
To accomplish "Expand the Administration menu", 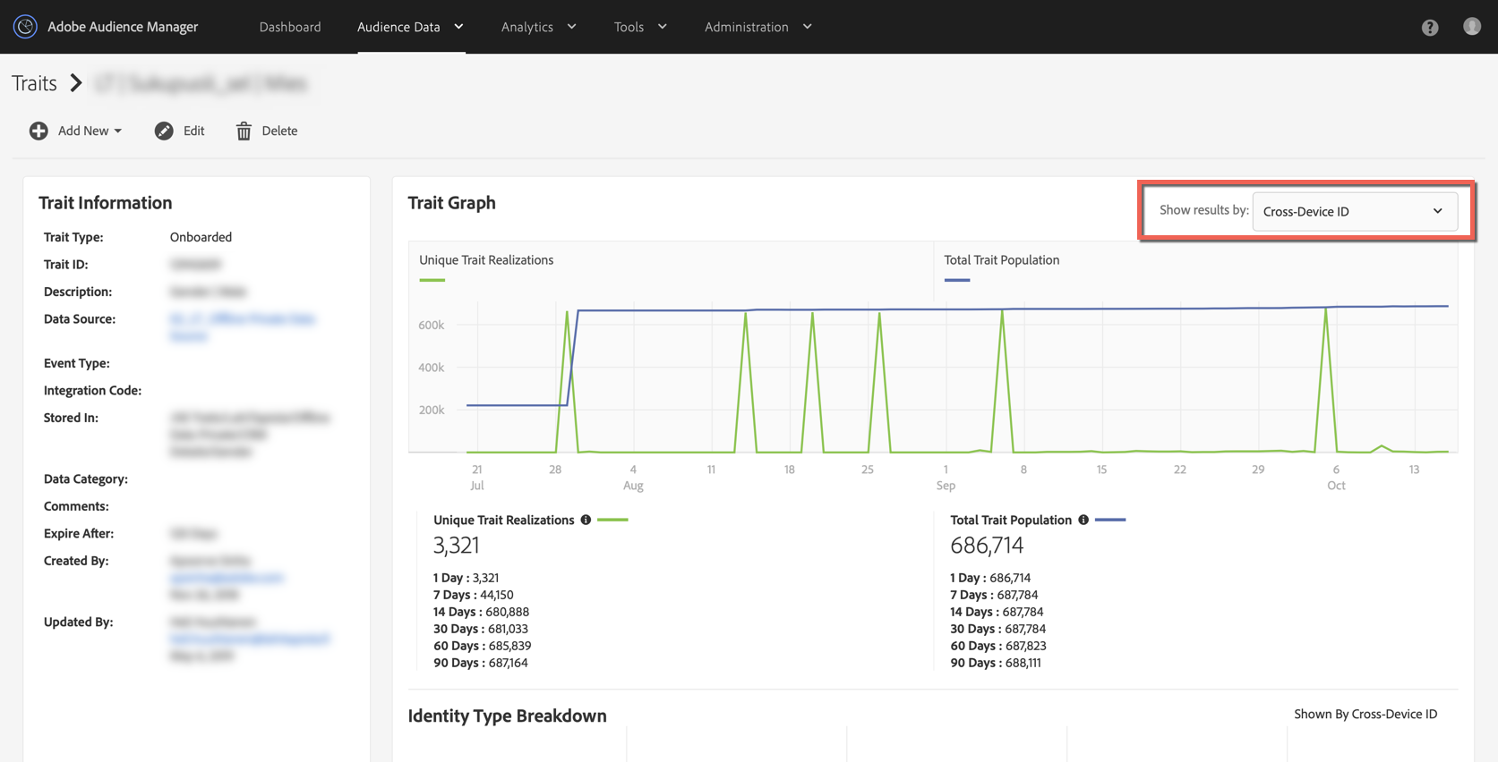I will pos(758,27).
